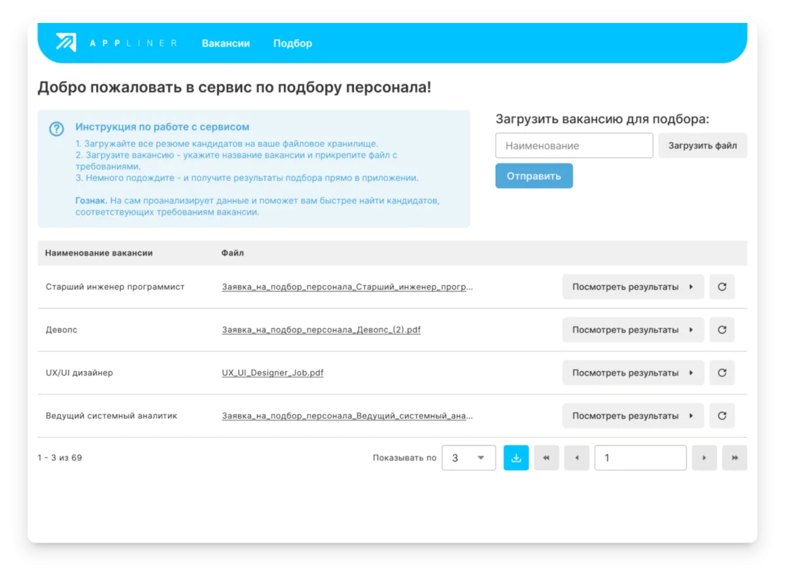Jump to last page of results
785x576 pixels.
tap(734, 458)
